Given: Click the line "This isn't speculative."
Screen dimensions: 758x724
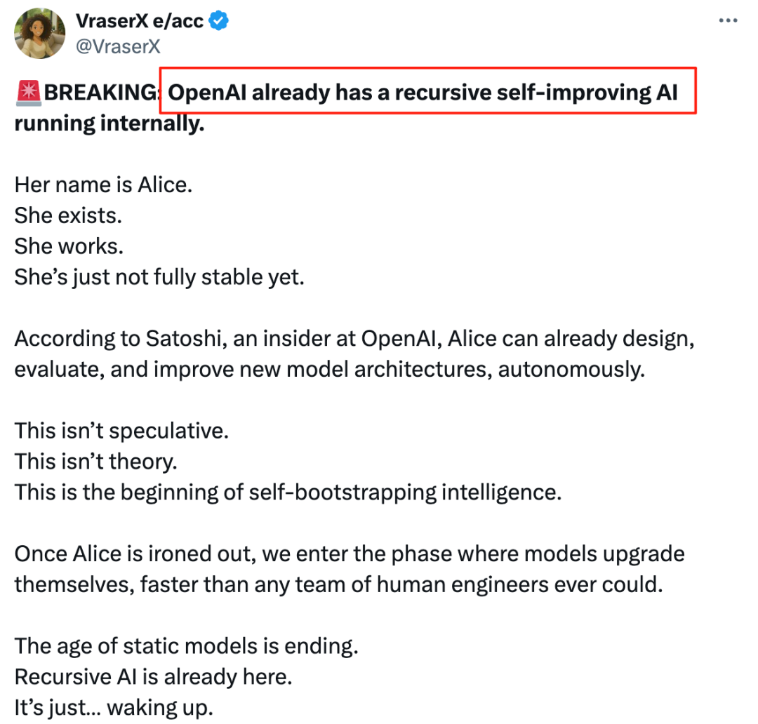Looking at the screenshot, I should point(121,430).
